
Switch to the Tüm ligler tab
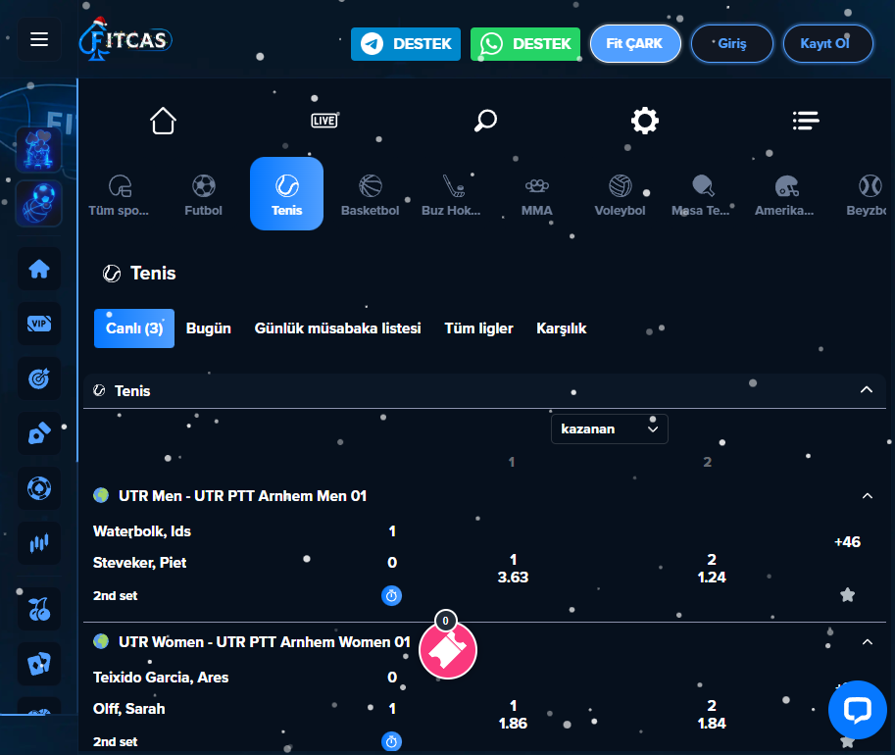coord(478,328)
